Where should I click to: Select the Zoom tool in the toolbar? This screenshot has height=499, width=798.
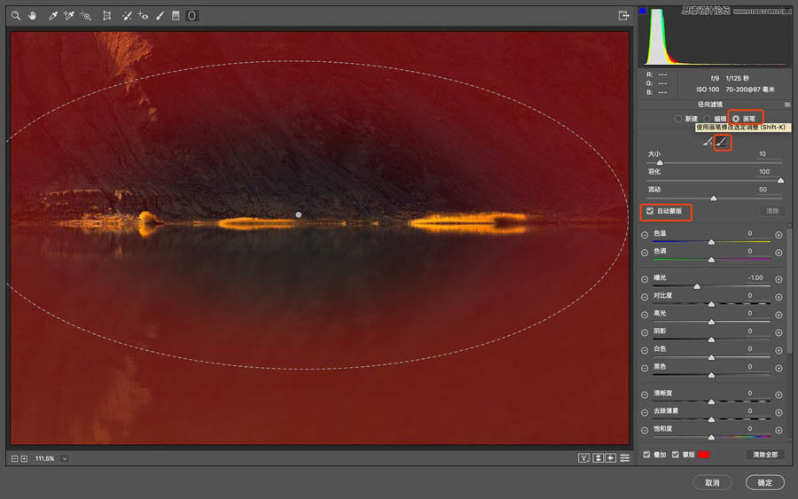(x=16, y=16)
